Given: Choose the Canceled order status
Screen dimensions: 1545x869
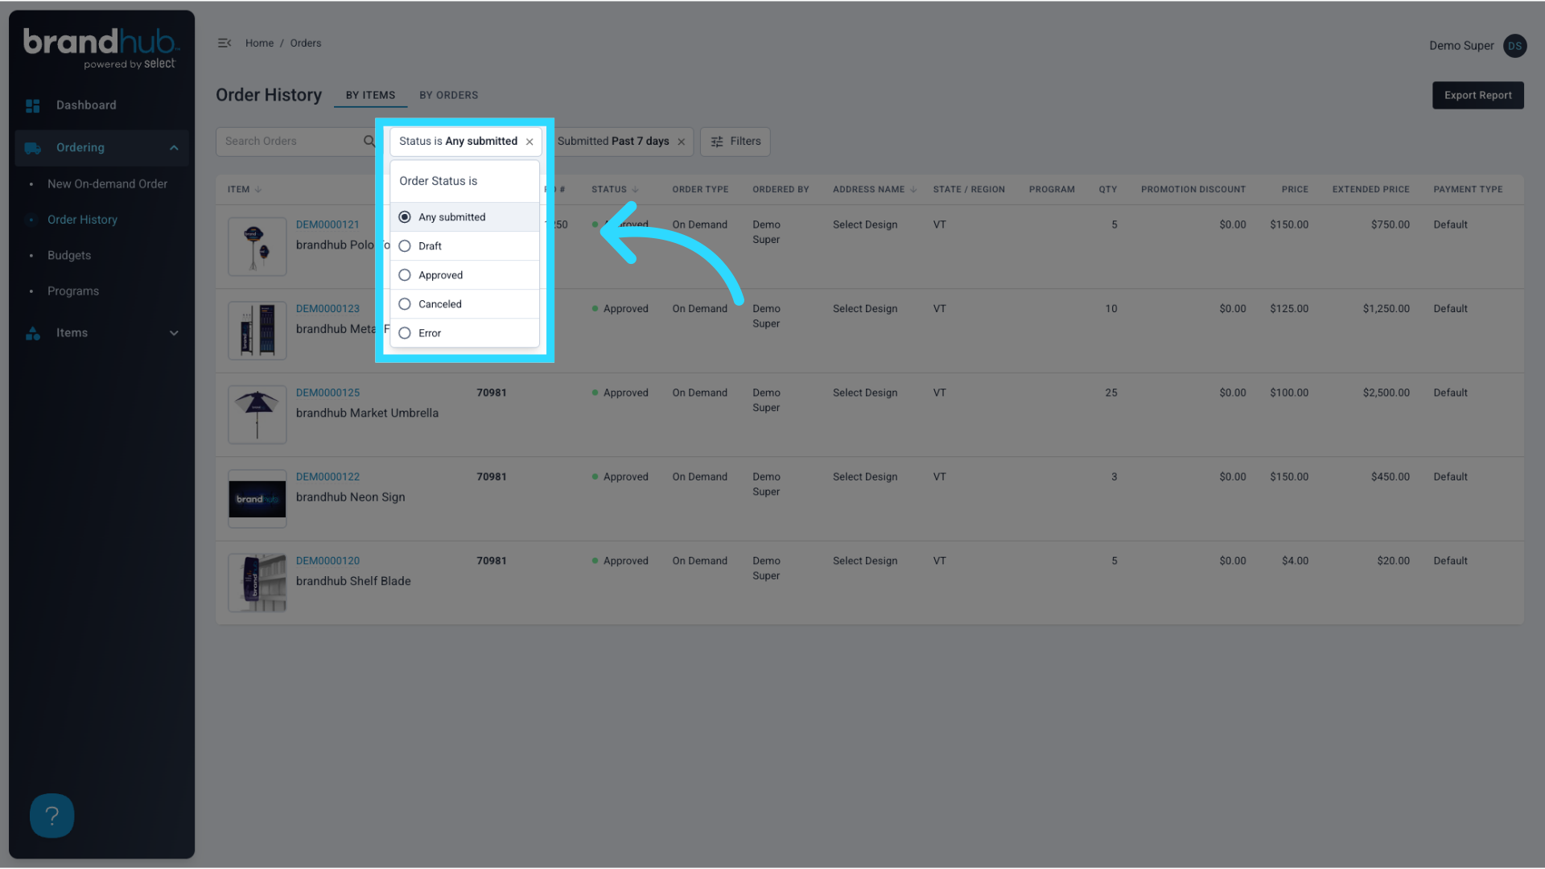Looking at the screenshot, I should 405,303.
